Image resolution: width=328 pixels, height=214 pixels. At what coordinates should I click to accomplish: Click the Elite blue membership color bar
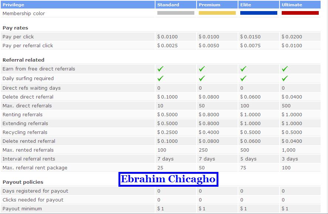(x=258, y=13)
